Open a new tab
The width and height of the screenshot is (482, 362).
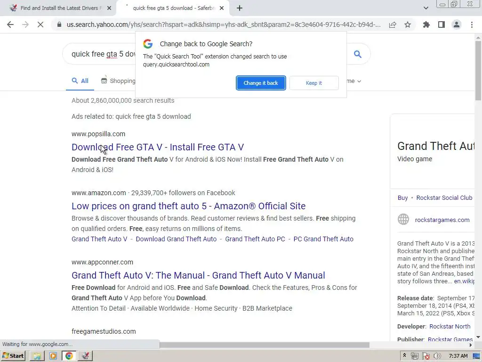[240, 8]
